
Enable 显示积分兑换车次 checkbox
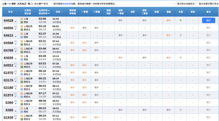175,4
